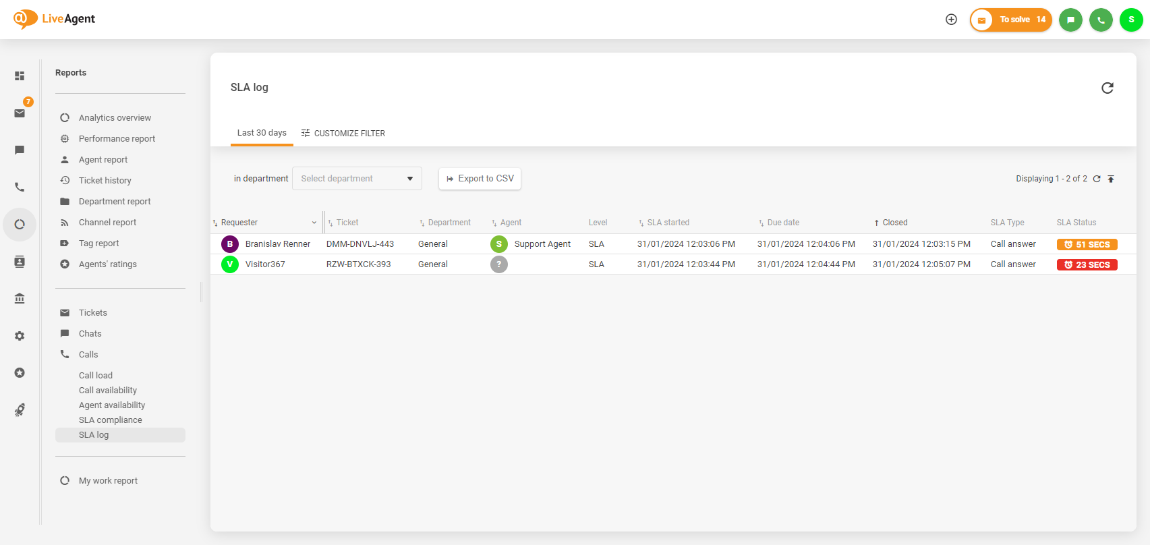The width and height of the screenshot is (1150, 545).
Task: Click the To solve 14 button
Action: click(x=1011, y=20)
